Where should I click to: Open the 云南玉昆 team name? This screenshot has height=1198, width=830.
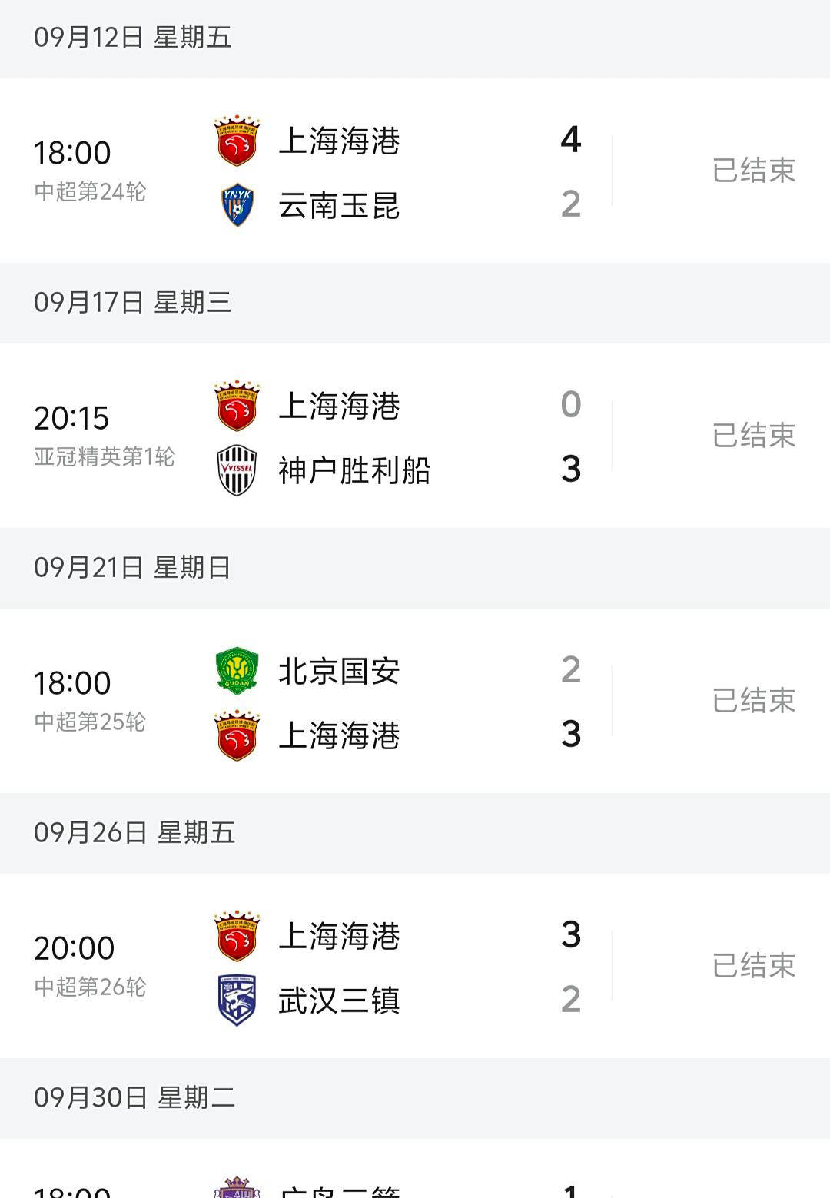click(339, 206)
